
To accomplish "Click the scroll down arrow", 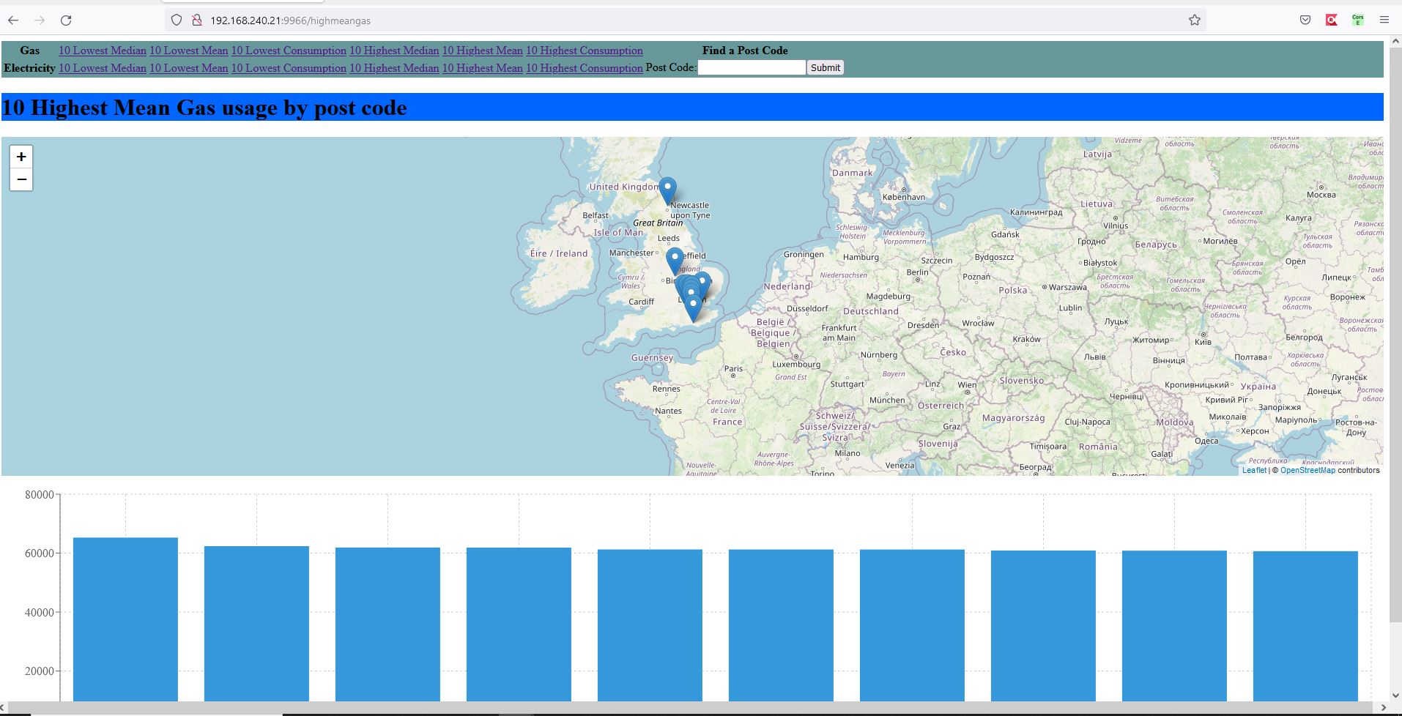I will pos(1395,696).
